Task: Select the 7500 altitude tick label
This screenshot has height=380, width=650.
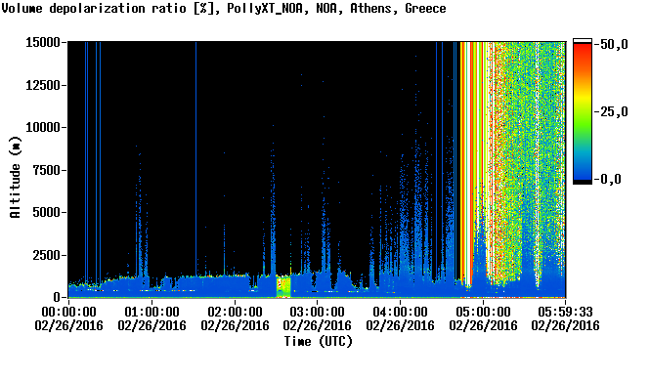Action: coord(47,170)
